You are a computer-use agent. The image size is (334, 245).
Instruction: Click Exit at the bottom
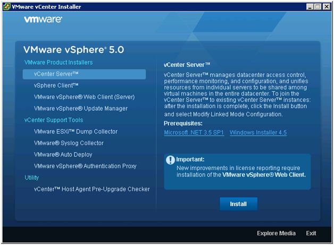311,233
